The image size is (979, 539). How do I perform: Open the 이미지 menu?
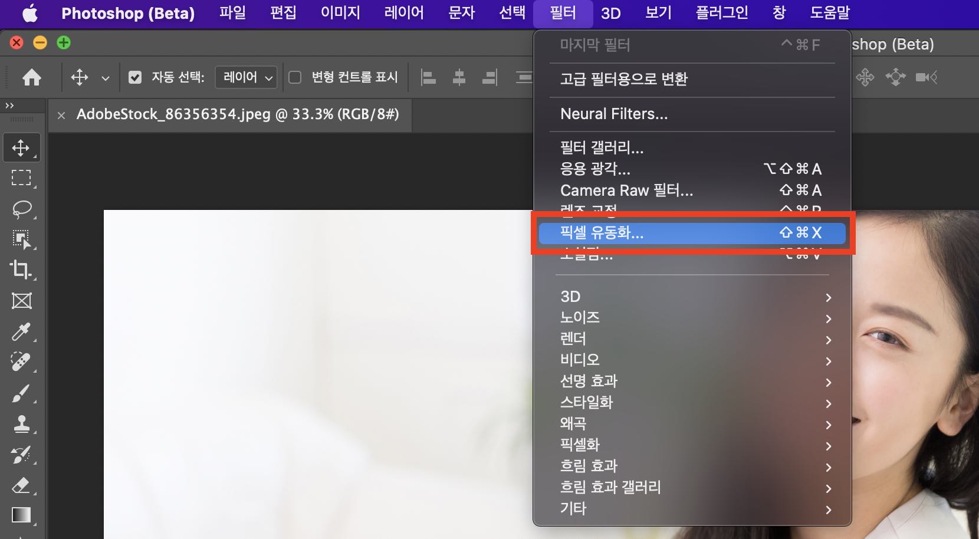point(340,13)
